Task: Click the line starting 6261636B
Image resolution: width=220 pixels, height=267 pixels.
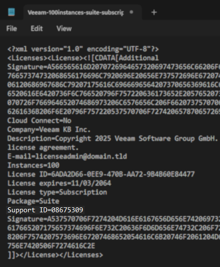Action: [113, 112]
